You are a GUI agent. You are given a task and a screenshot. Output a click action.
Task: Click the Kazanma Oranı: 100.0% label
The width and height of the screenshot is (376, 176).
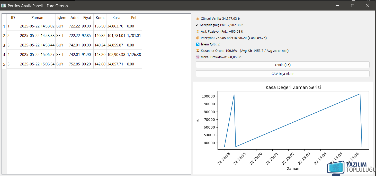[x=219, y=51]
